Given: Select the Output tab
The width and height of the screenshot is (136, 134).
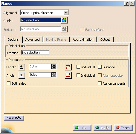Looking at the screenshot, I should [x=105, y=40].
